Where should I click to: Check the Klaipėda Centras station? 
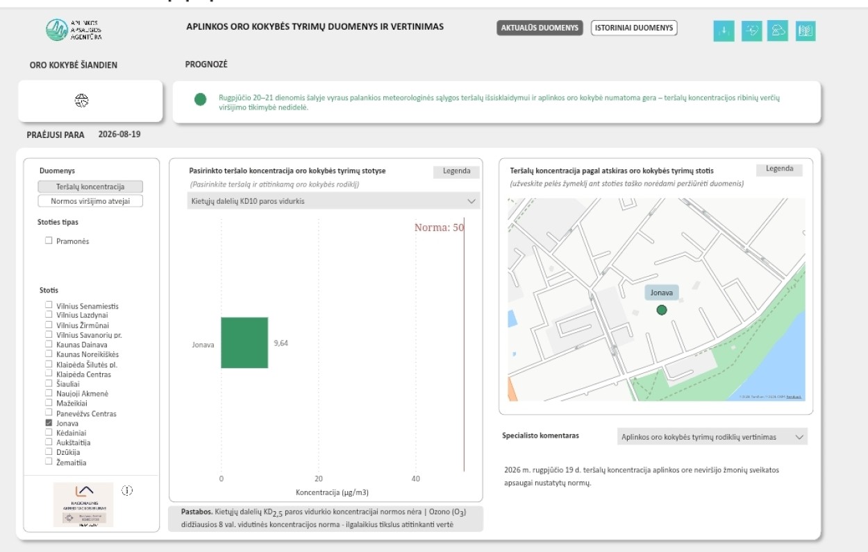(49, 374)
